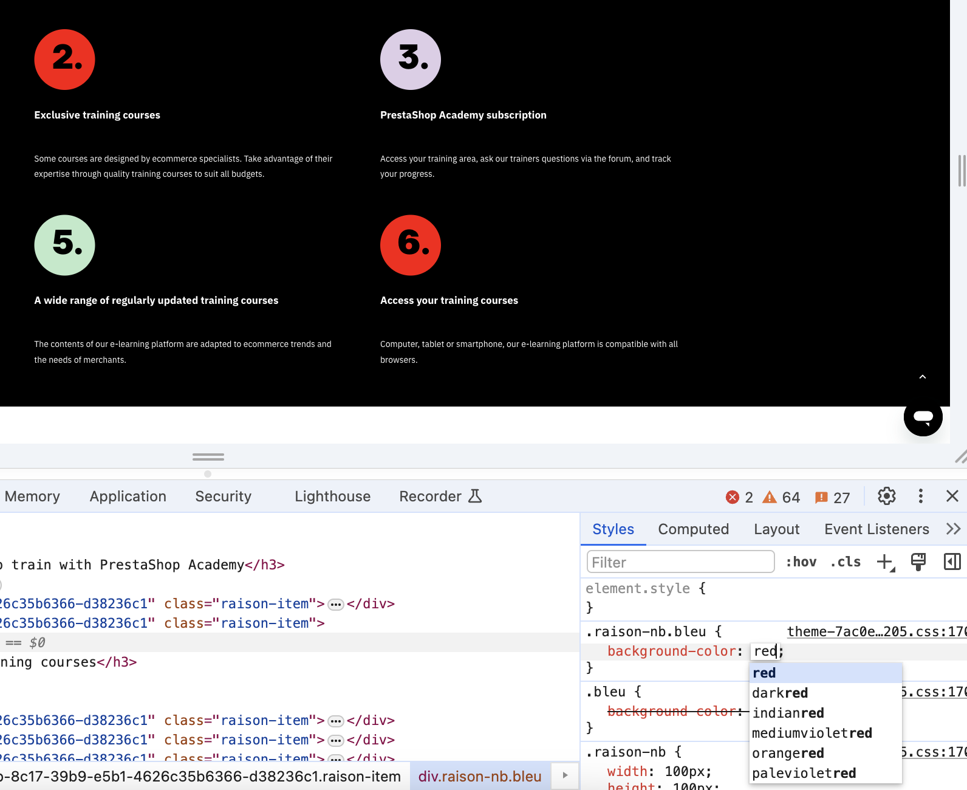Expand the second-to-last visible raison-item ellipsis

click(336, 740)
